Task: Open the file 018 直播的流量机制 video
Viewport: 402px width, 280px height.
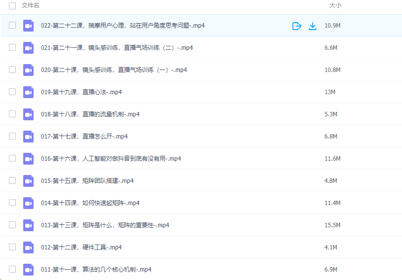Action: click(x=90, y=114)
